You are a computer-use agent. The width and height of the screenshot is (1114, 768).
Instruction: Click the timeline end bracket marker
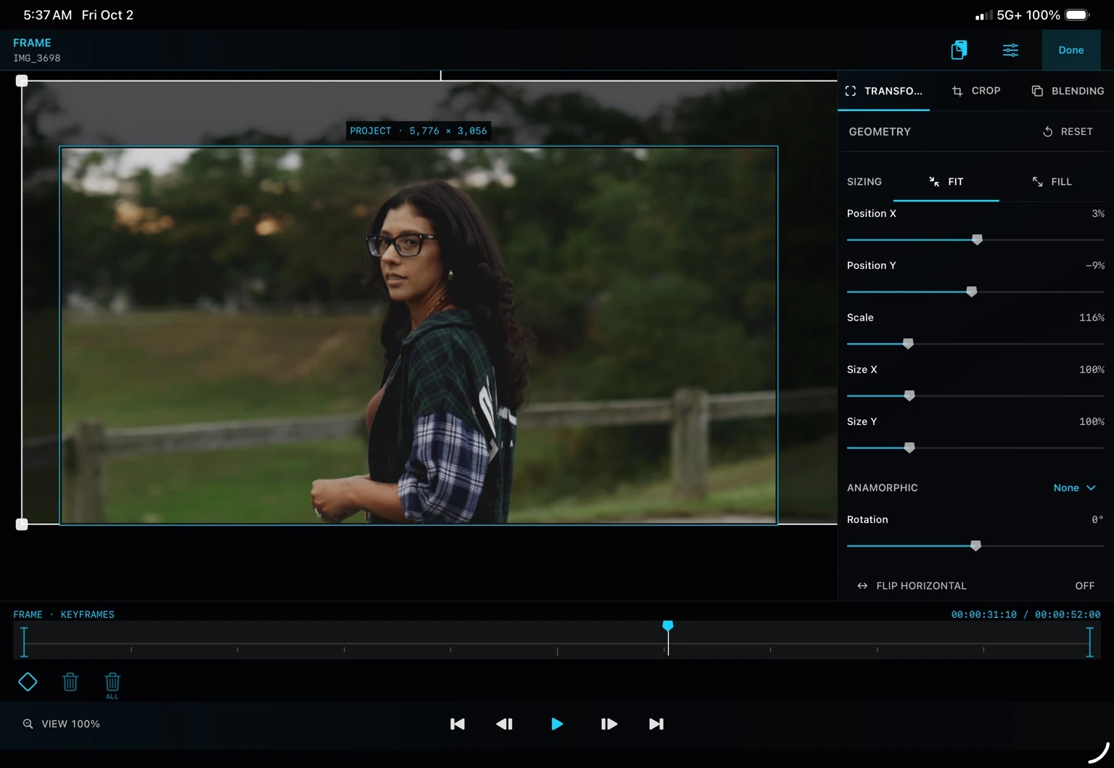tap(1089, 642)
